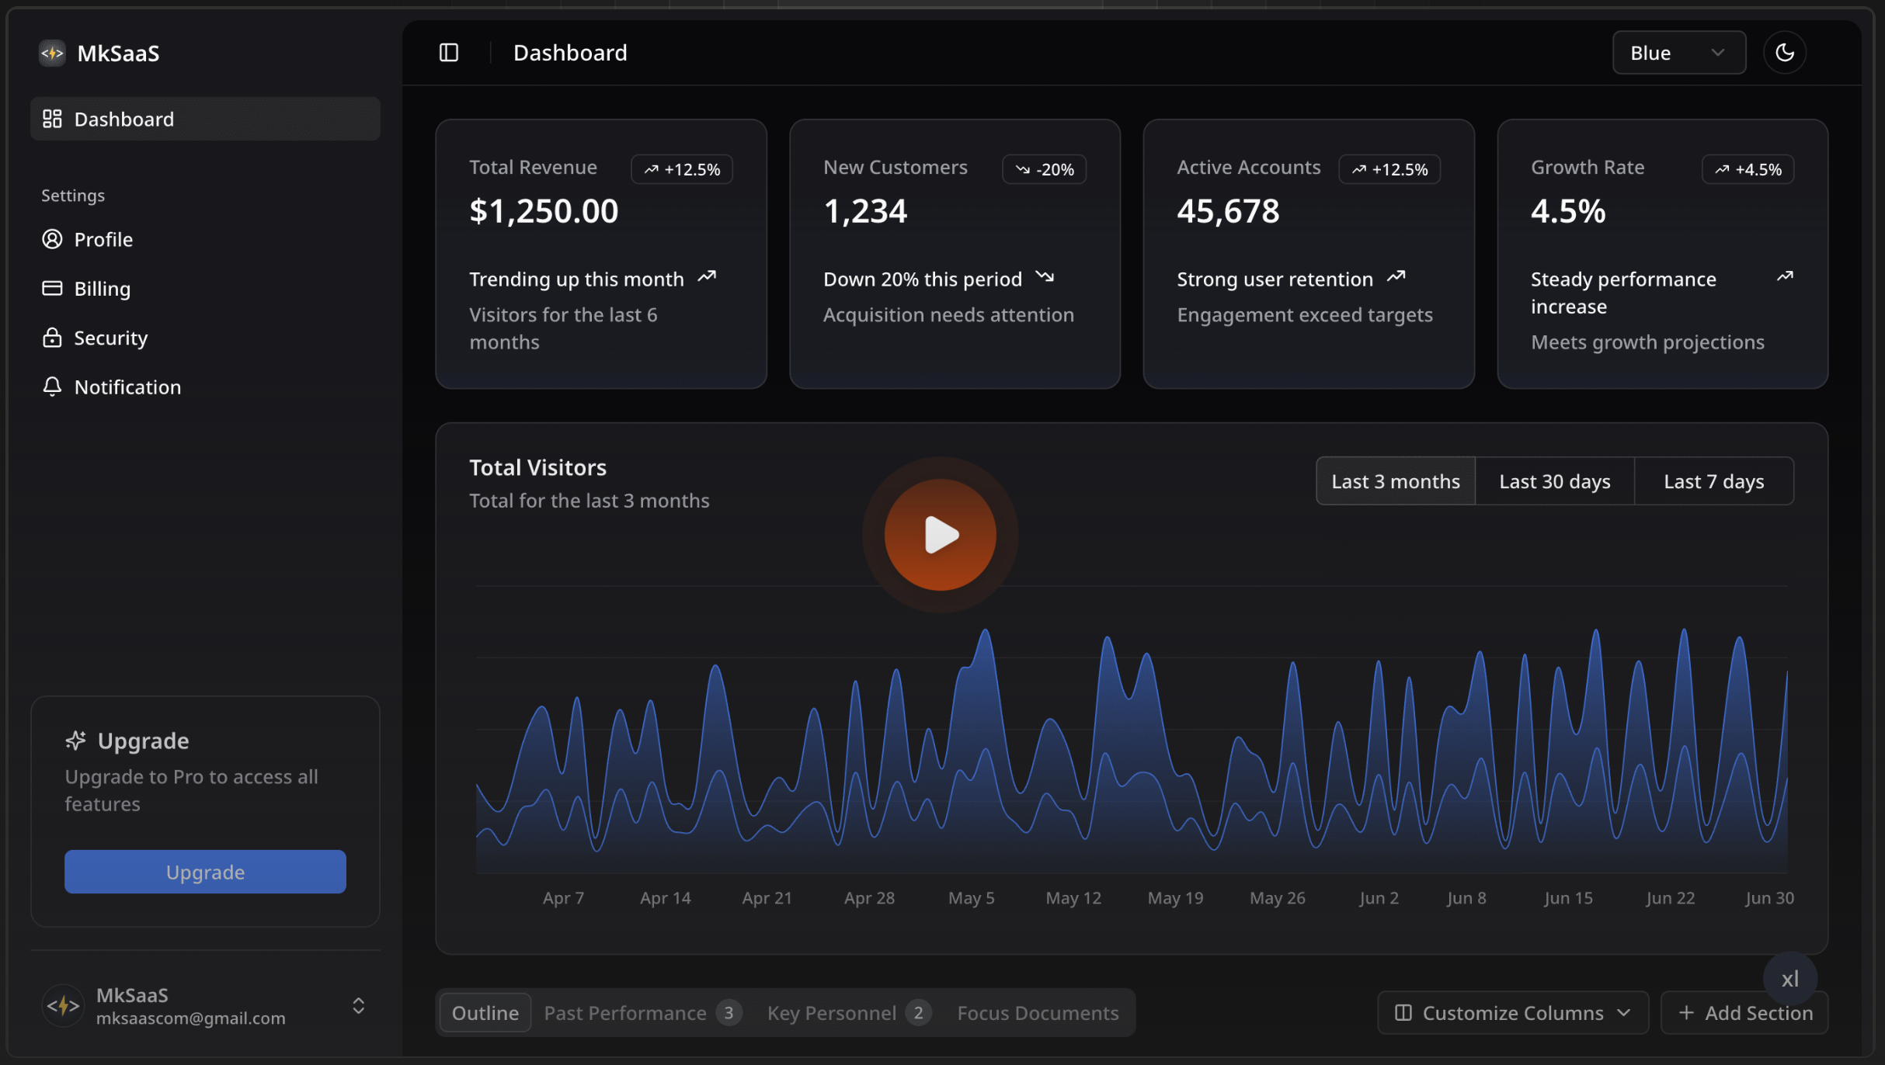Open Notification settings

127,387
